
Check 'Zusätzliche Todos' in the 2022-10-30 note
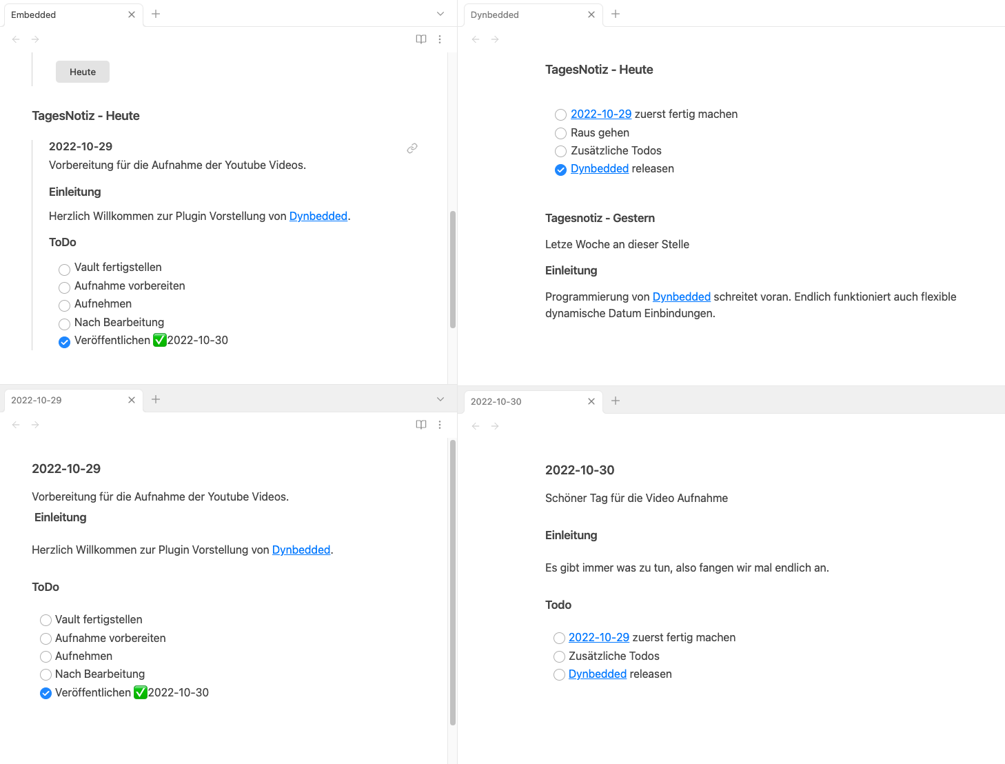tap(560, 656)
